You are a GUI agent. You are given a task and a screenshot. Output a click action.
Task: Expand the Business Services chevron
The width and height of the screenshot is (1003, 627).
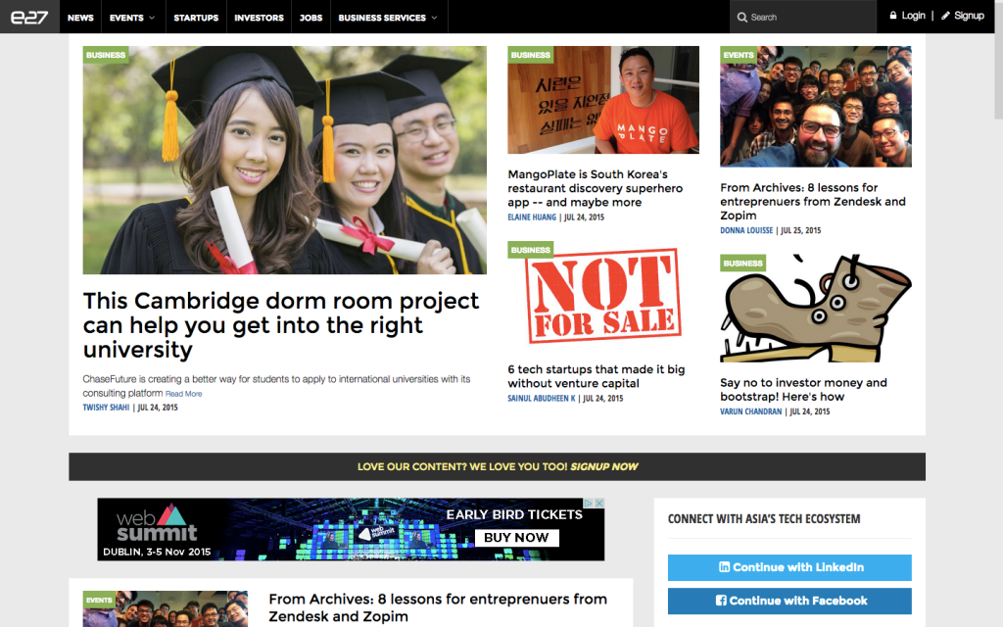434,18
